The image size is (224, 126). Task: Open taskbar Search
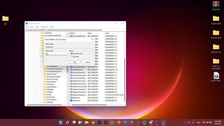pos(67,122)
